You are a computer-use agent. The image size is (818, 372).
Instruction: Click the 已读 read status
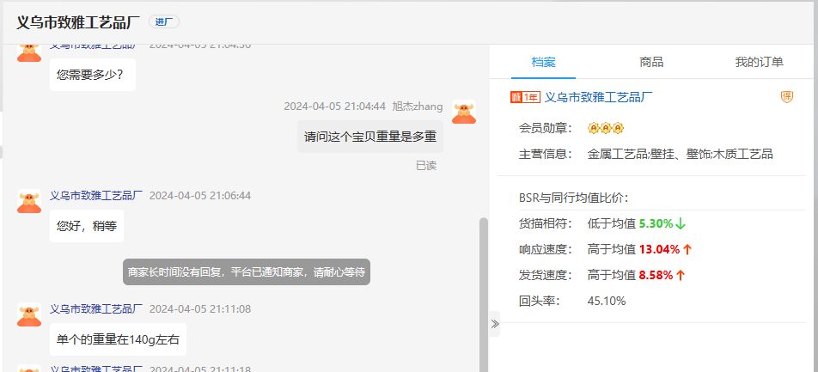[426, 166]
